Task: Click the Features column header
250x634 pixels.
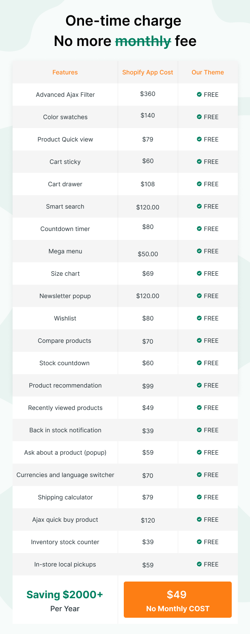Action: click(x=65, y=72)
